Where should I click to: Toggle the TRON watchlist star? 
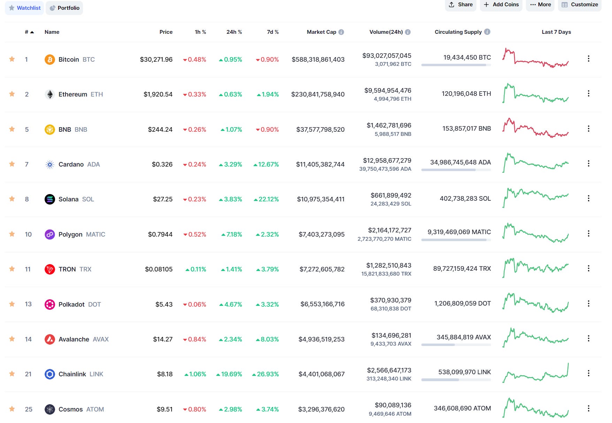point(12,269)
